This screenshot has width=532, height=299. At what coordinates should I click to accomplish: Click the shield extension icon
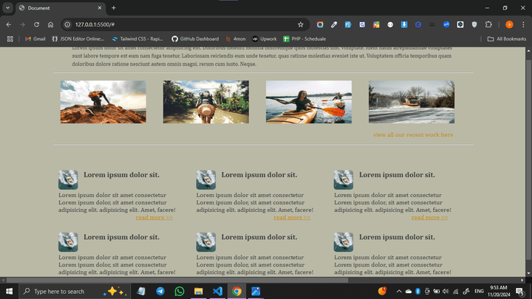click(x=474, y=24)
